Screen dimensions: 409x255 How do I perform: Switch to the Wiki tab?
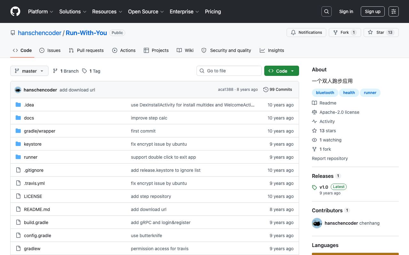pos(185,50)
